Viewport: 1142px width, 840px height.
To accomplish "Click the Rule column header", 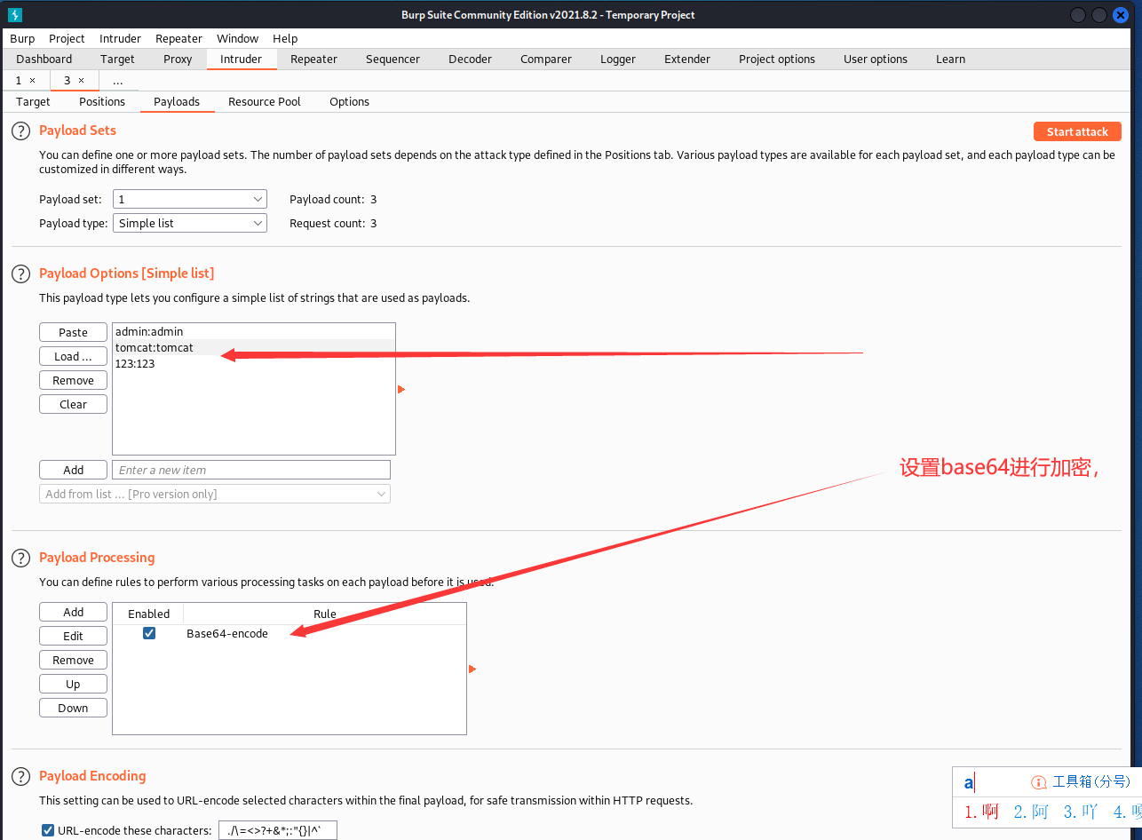I will 325,614.
